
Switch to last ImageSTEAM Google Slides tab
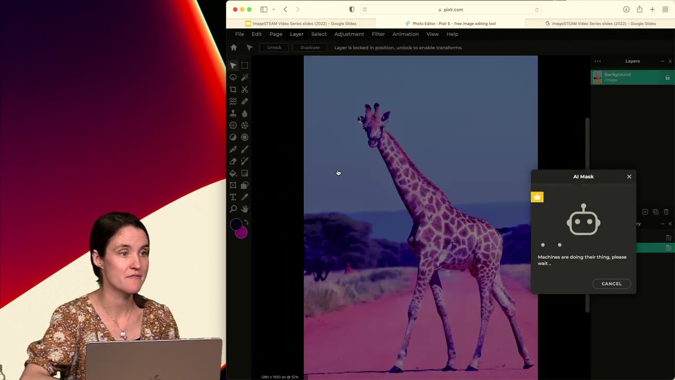click(x=600, y=24)
